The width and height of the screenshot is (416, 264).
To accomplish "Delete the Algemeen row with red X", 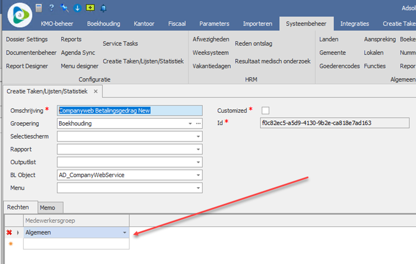I will pos(9,232).
